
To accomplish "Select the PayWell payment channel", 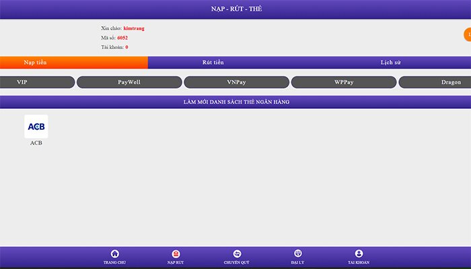I will pyautogui.click(x=129, y=82).
